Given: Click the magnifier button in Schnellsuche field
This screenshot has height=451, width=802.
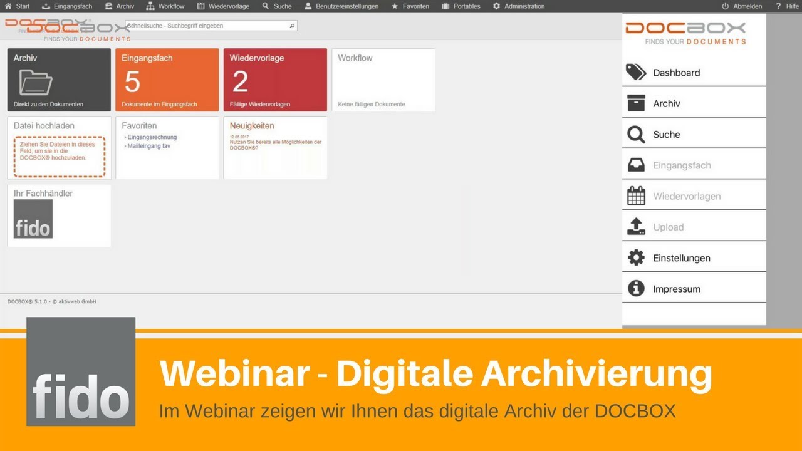Looking at the screenshot, I should [x=292, y=26].
